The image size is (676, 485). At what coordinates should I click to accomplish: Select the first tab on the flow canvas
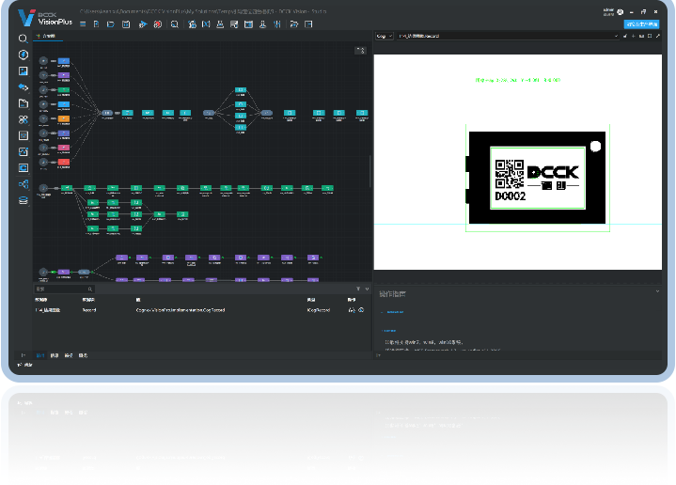(47, 37)
